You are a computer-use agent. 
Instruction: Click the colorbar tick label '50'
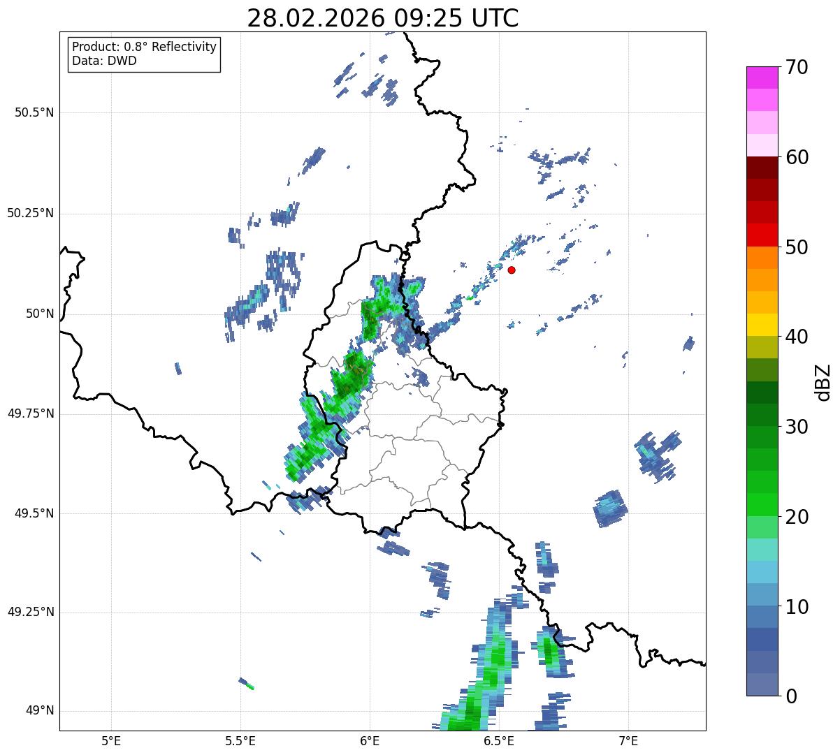pos(797,247)
